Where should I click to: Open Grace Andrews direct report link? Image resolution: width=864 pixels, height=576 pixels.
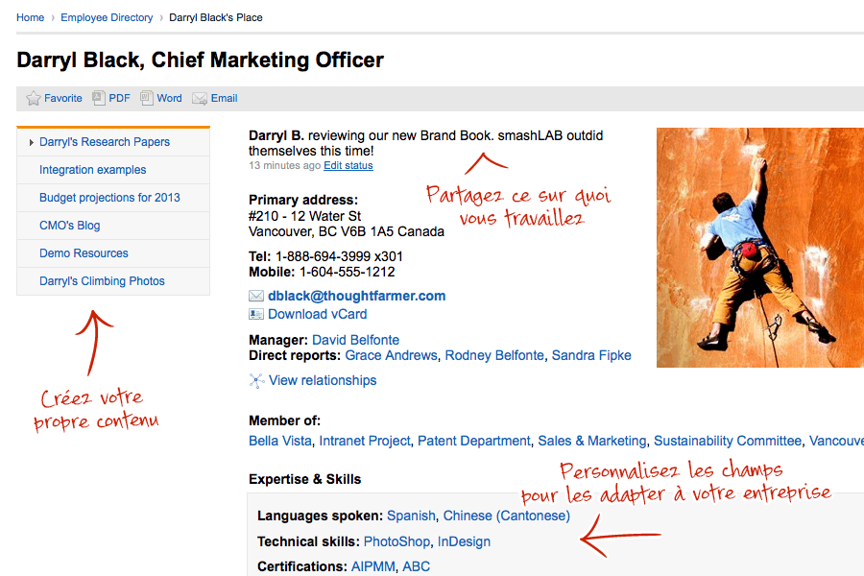pos(392,355)
